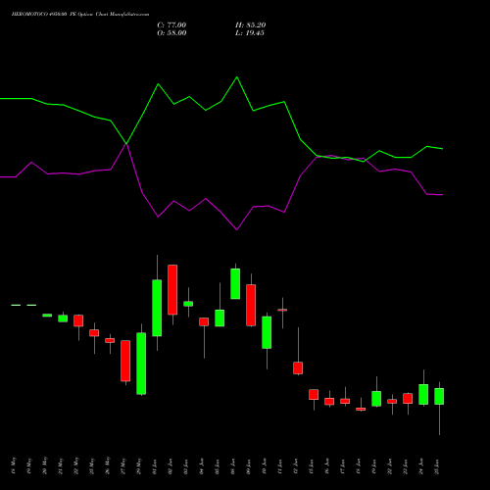Viewport: 490px width, 490px height.
Task: Click the red candlestick above 12 Jun
Action: [x=298, y=367]
